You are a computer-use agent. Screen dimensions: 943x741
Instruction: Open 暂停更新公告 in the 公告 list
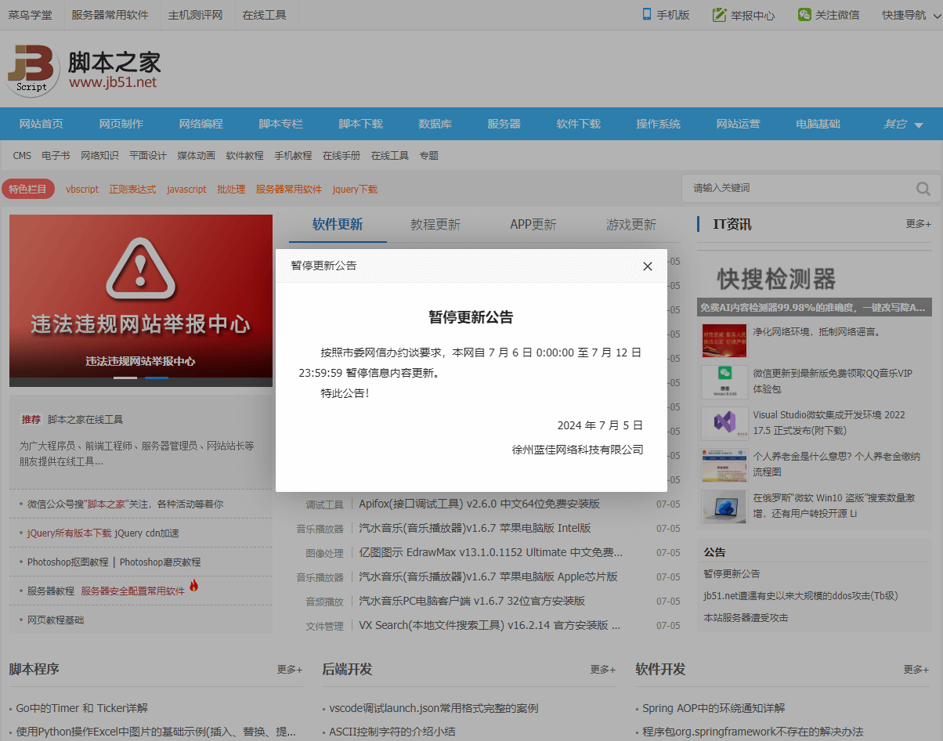point(732,574)
